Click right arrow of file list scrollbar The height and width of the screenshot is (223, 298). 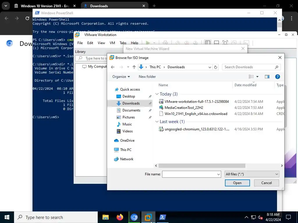[282, 166]
